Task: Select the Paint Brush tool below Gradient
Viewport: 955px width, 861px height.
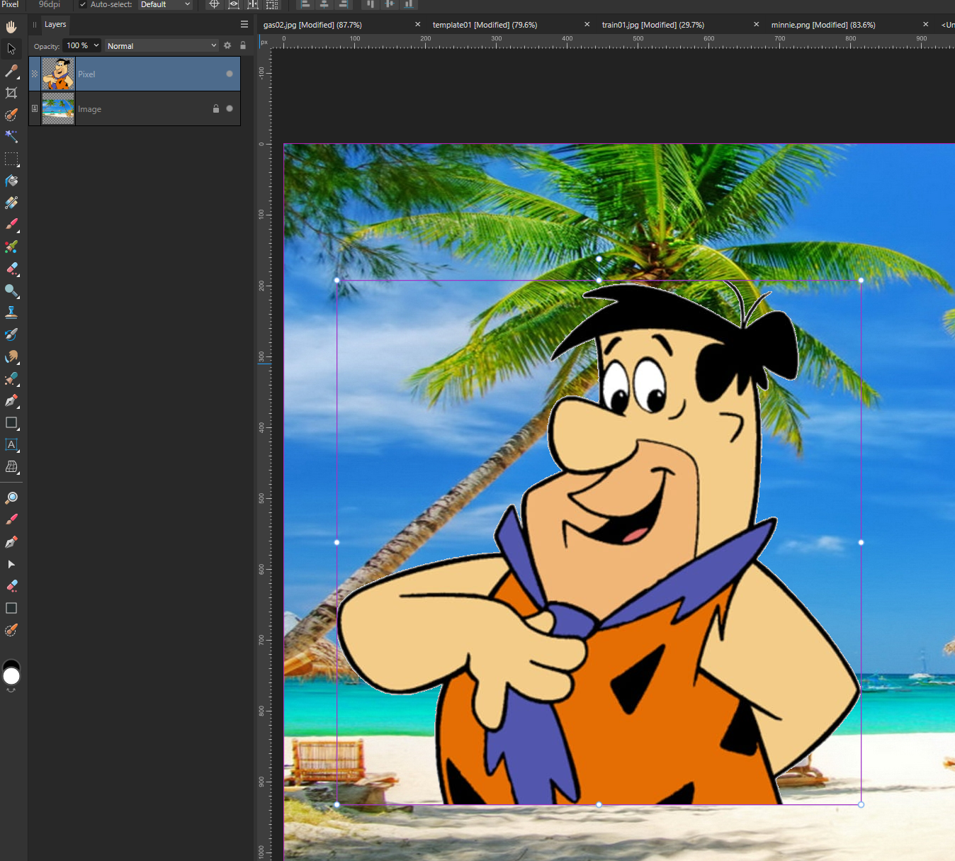Action: pos(11,225)
